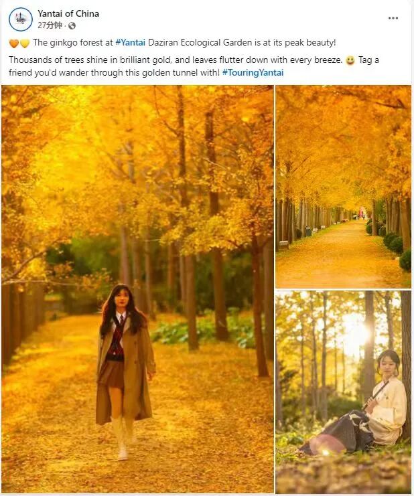414x496 pixels.
Task: Open the photo of woman sitting with flute
Action: click(x=343, y=392)
